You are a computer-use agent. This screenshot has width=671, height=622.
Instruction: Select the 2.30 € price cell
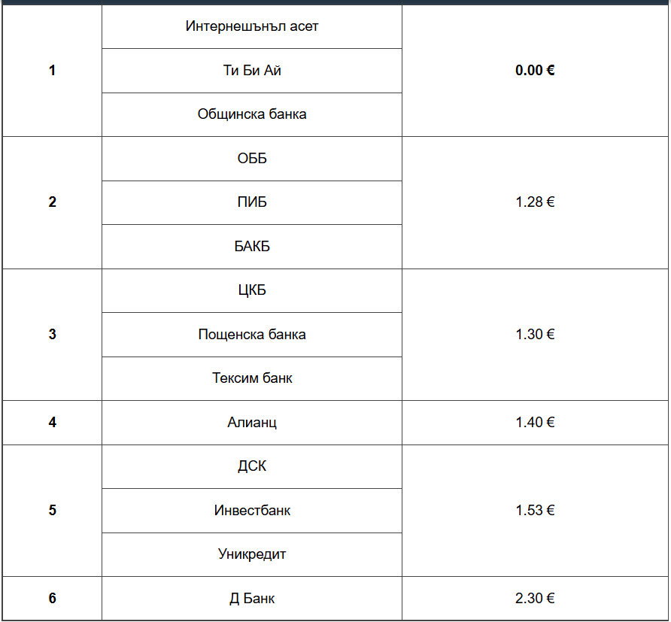[x=535, y=599]
